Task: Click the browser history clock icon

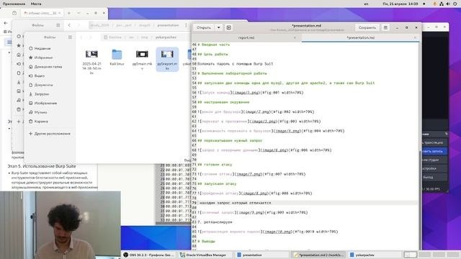Action: 14,13
